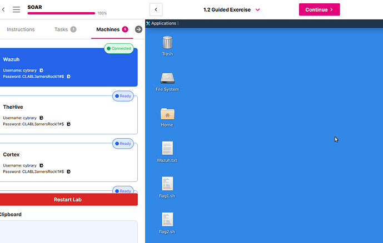Open the Applications menu

coord(162,23)
